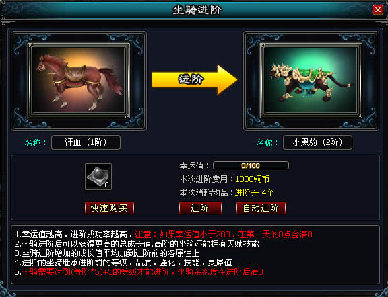
Task: Click the 1000铜币 cost value
Action: click(252, 179)
